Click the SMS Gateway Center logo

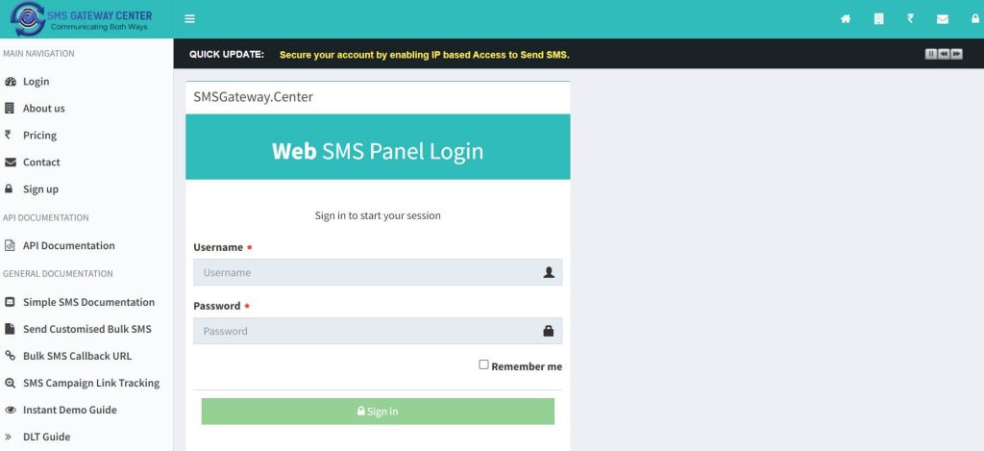point(82,19)
